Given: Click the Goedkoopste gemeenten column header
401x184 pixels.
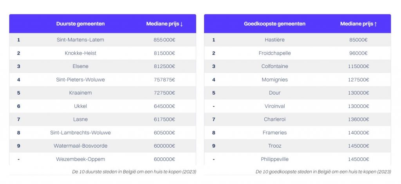Looking at the screenshot, I should click(275, 24).
